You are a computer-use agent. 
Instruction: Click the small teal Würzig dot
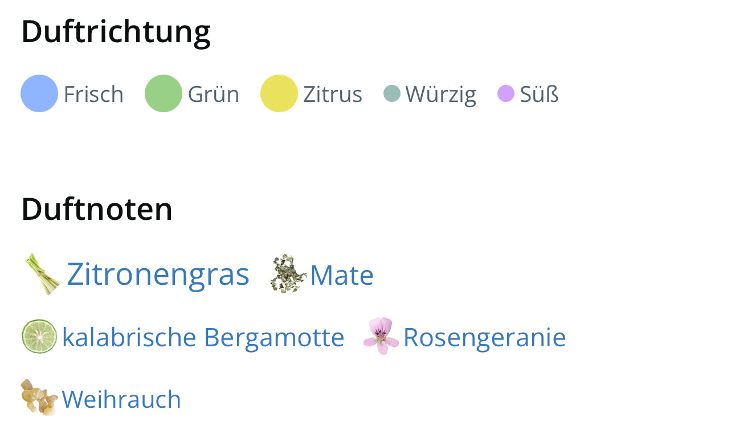click(x=392, y=93)
